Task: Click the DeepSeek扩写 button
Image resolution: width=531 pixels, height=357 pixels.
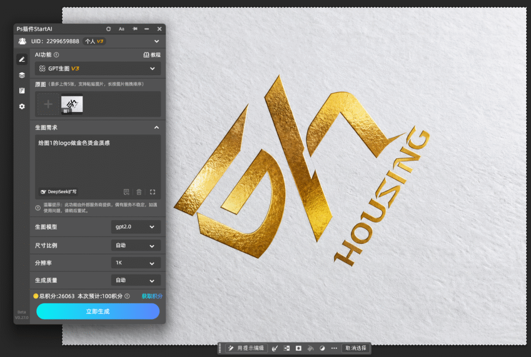Action: pos(58,191)
